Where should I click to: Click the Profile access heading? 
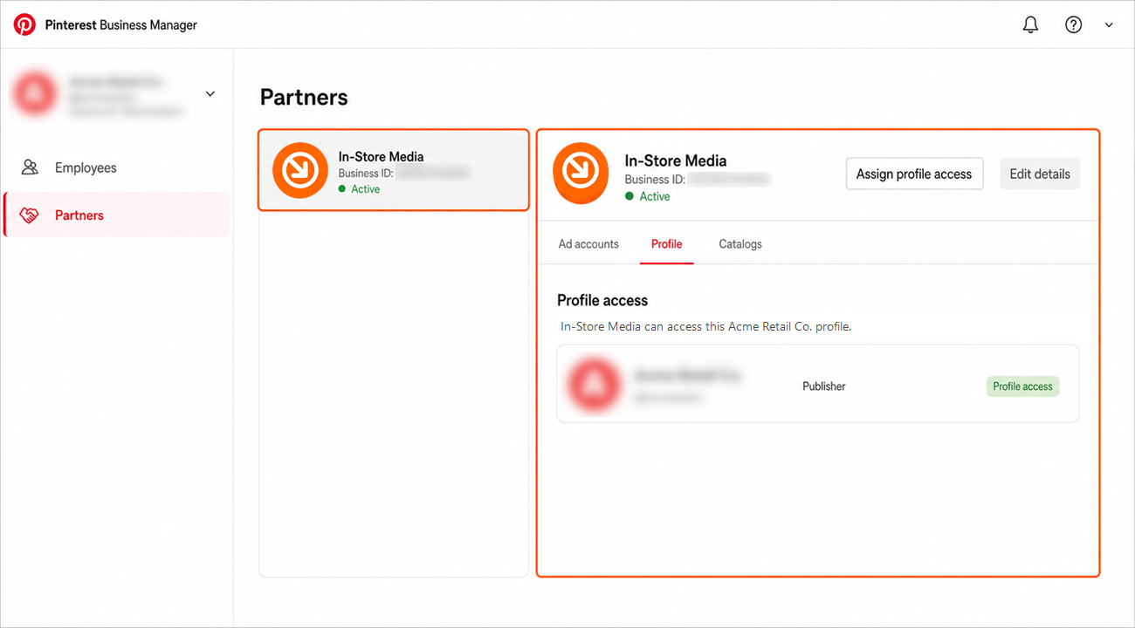(602, 300)
